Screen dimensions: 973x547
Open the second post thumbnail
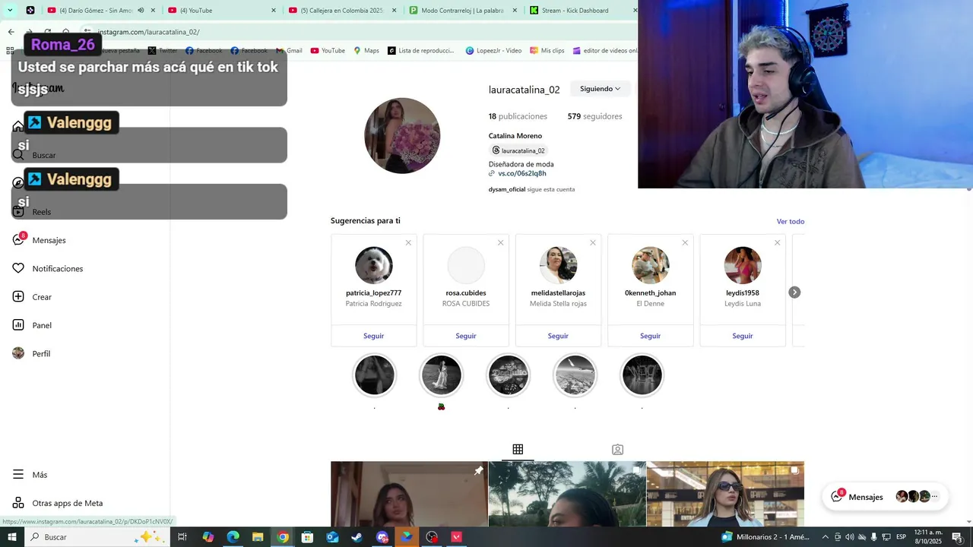(567, 494)
